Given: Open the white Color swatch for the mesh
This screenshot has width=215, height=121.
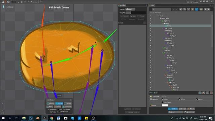Looking at the screenshot, I should click(165, 105).
